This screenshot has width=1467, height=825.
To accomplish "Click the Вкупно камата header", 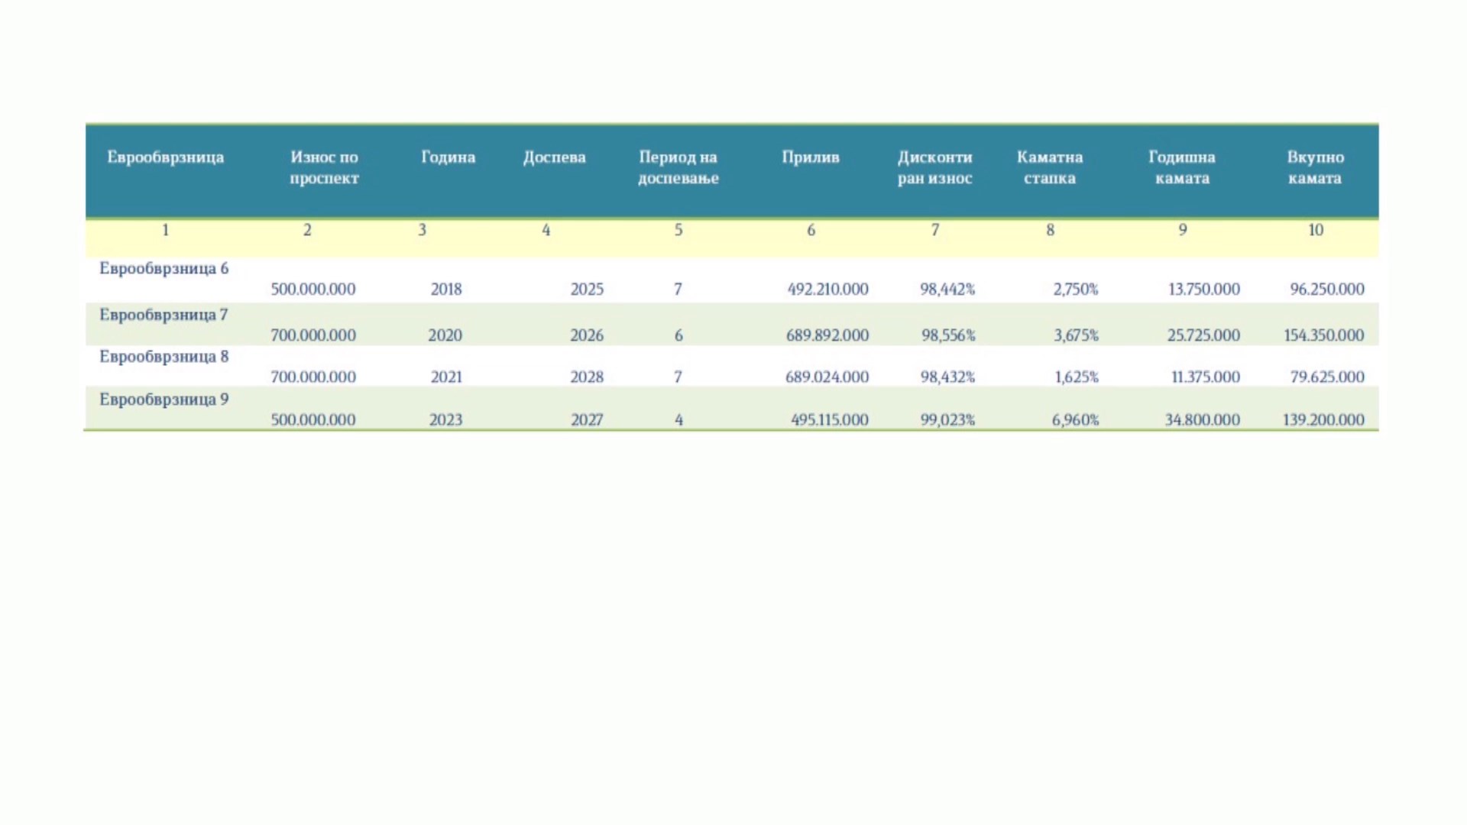I will click(1314, 167).
